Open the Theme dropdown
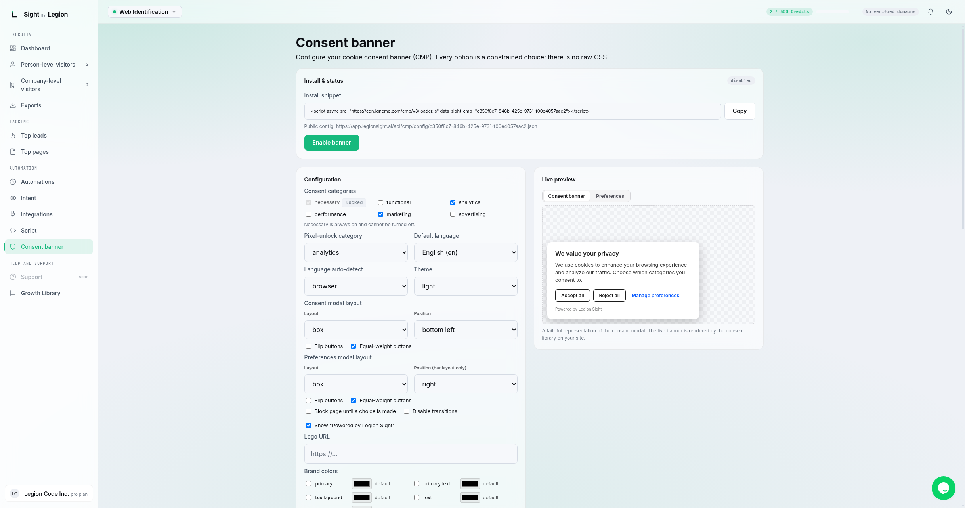The image size is (965, 508). 466,286
